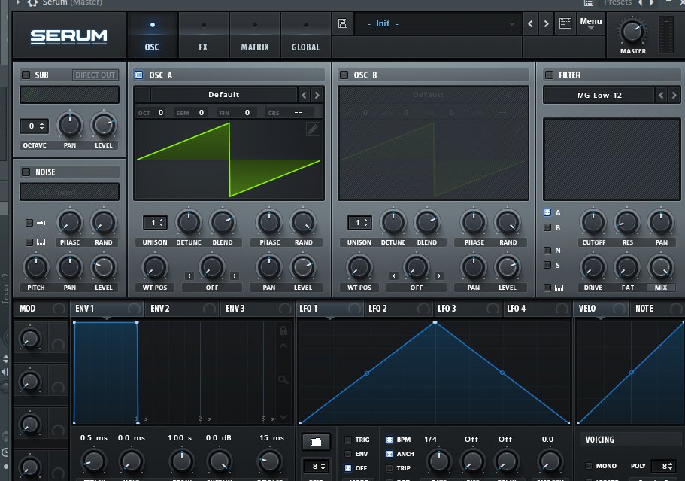Select the ENV 3 tab
This screenshot has height=481, width=685.
pyautogui.click(x=257, y=309)
